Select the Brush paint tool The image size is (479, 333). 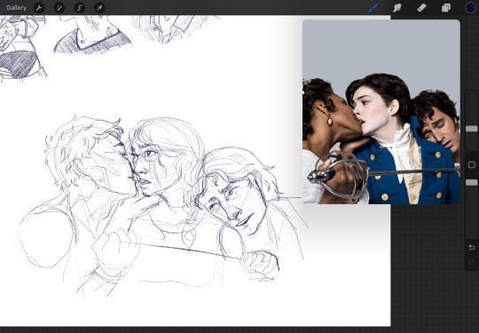tap(373, 8)
